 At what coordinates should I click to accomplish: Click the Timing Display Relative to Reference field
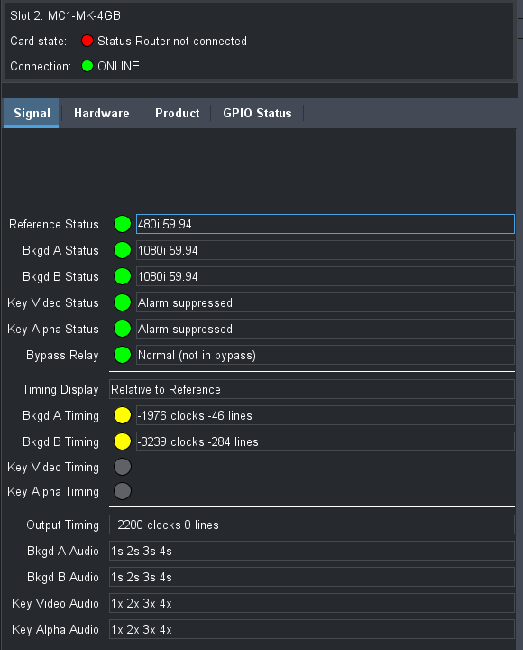point(312,390)
